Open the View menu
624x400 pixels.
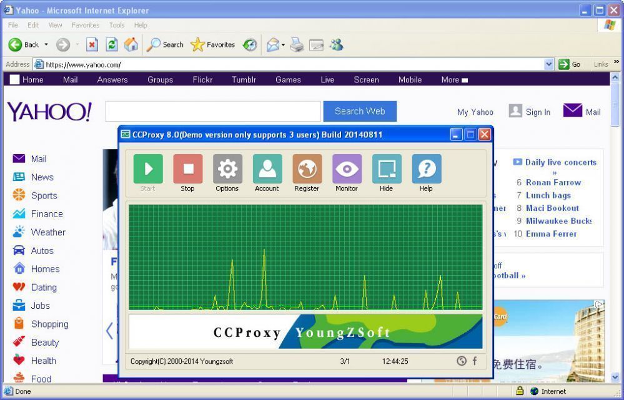pos(56,25)
